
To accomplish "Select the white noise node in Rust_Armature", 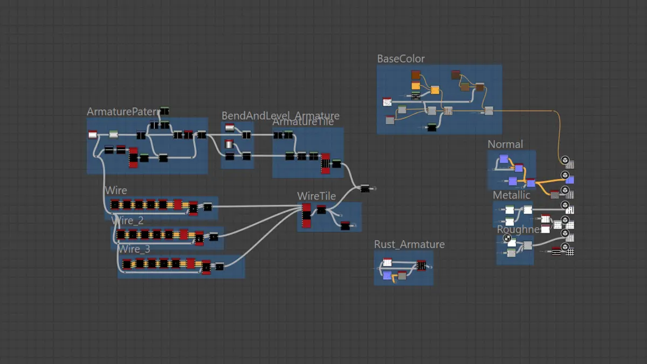I will click(x=387, y=262).
